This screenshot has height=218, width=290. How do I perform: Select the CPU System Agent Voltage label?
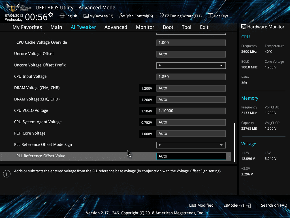pyautogui.click(x=38, y=122)
